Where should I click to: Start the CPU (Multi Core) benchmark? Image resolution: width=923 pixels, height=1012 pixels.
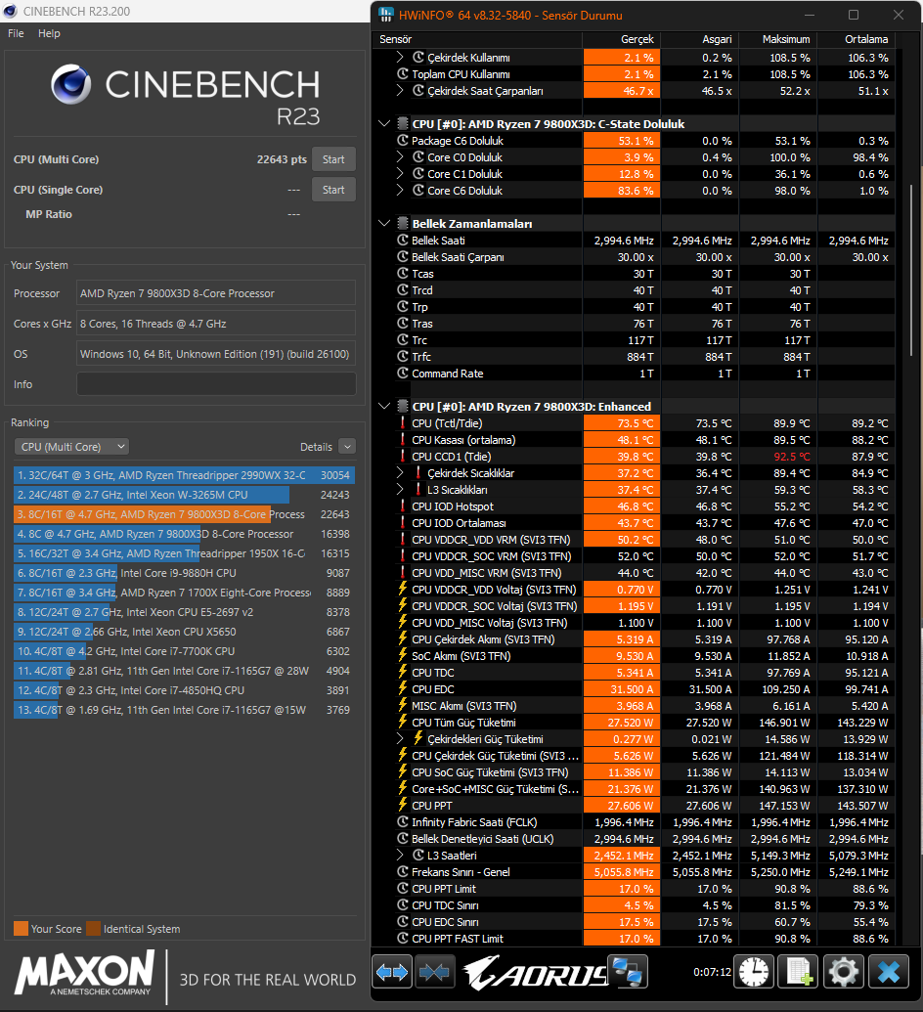coord(333,159)
